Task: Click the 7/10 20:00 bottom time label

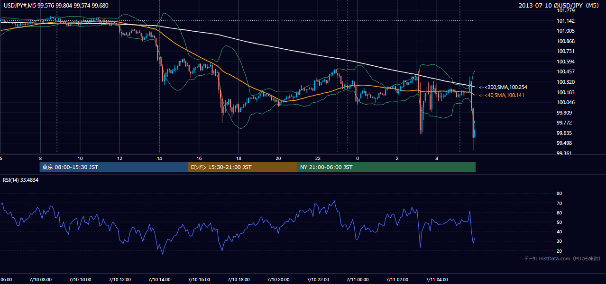Action: pos(278,279)
